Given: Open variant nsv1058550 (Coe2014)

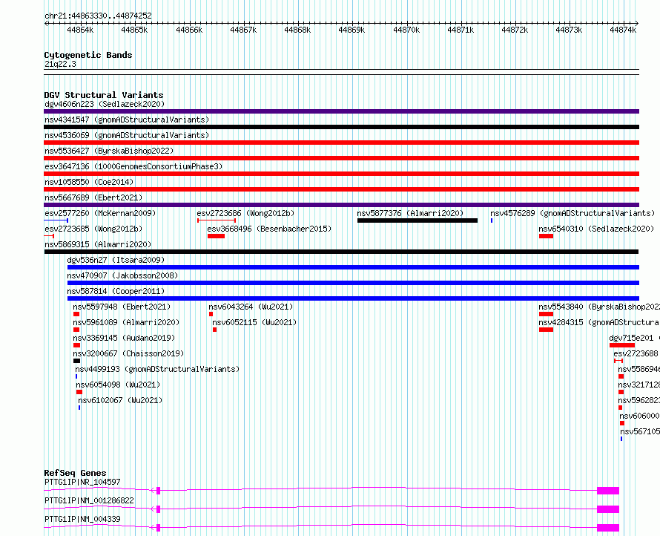Looking at the screenshot, I should 89,182.
